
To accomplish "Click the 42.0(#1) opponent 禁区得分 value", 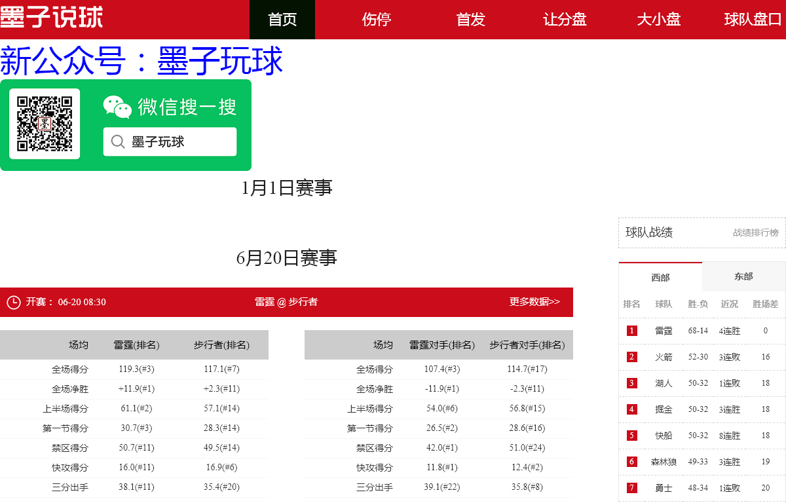I will (442, 448).
